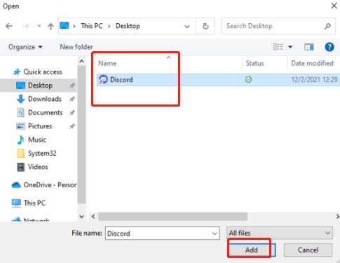
Task: Go back with the left arrow
Action: click(9, 26)
